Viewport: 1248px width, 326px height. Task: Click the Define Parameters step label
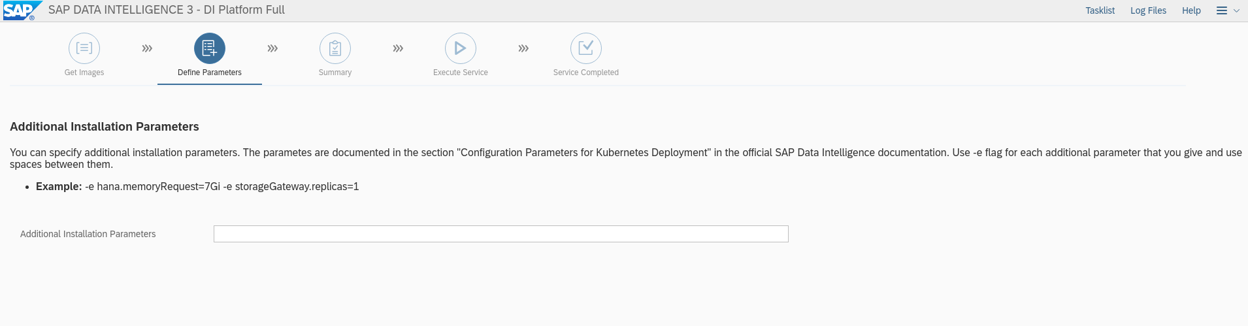[210, 73]
